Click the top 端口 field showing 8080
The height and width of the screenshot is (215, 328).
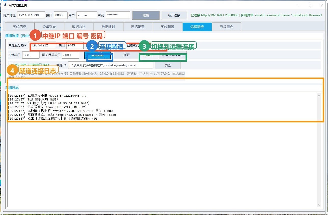(x=61, y=15)
